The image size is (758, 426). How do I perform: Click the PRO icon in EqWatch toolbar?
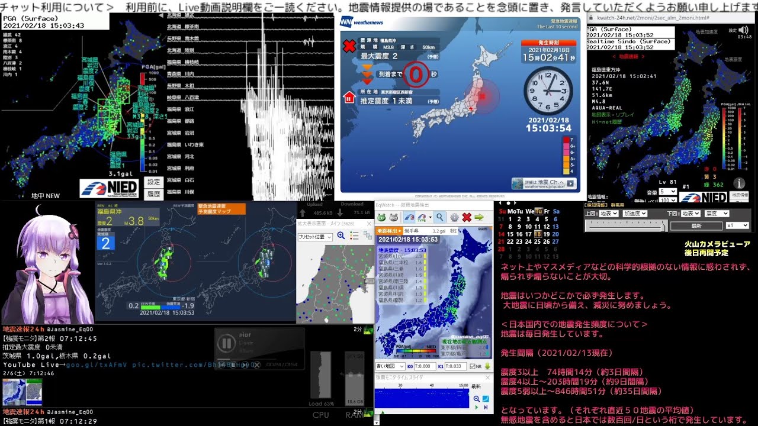pos(394,217)
